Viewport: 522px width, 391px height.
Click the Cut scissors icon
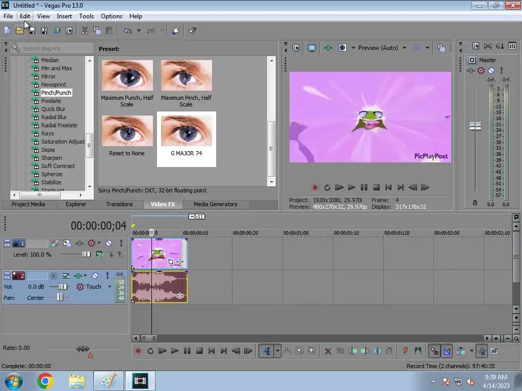pyautogui.click(x=85, y=31)
